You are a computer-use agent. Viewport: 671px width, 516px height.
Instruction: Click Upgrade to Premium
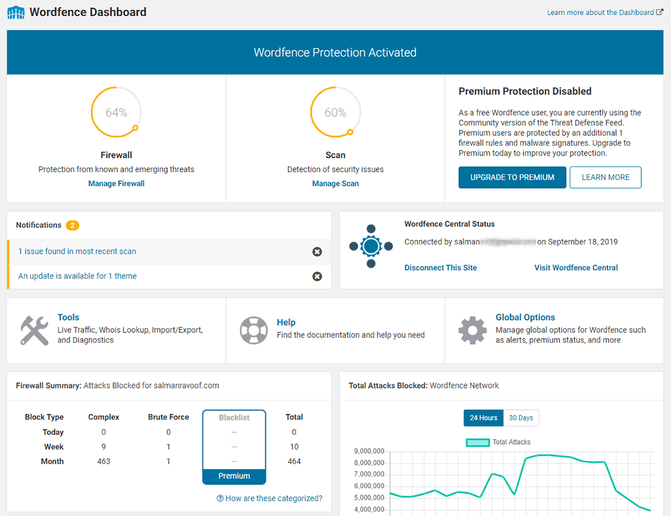point(512,177)
